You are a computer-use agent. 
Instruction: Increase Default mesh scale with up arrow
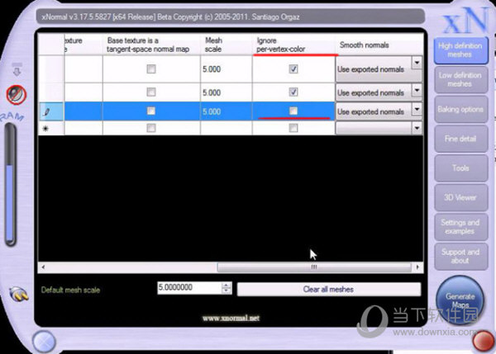pos(227,285)
